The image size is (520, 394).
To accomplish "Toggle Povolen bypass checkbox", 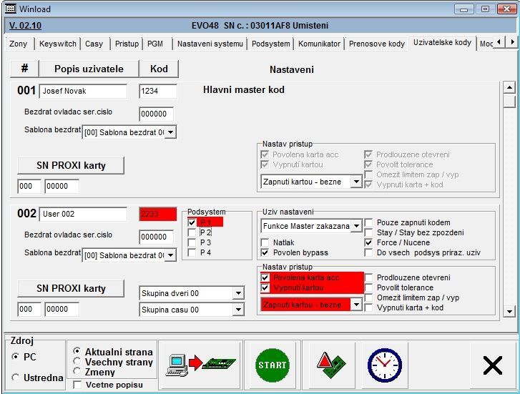I will pyautogui.click(x=266, y=253).
